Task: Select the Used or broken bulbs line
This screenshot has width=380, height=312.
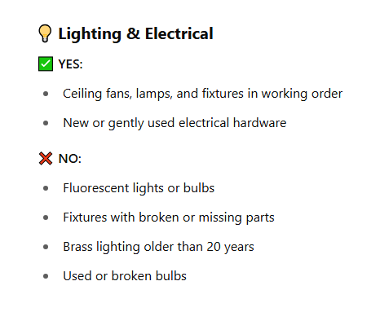Action: click(x=125, y=276)
